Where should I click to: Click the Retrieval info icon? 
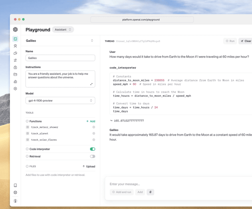click(x=27, y=156)
